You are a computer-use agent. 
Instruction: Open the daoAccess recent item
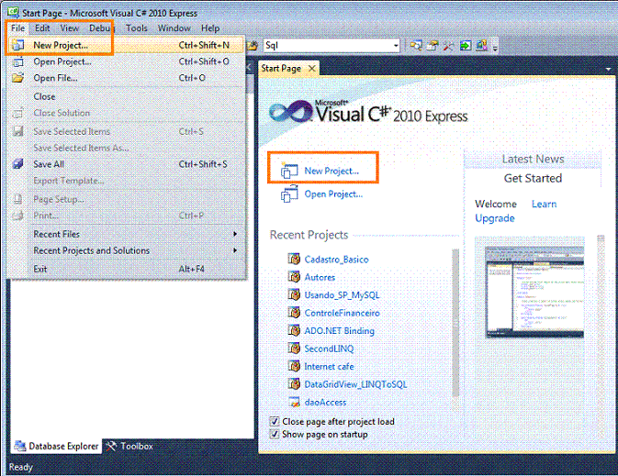tap(325, 402)
